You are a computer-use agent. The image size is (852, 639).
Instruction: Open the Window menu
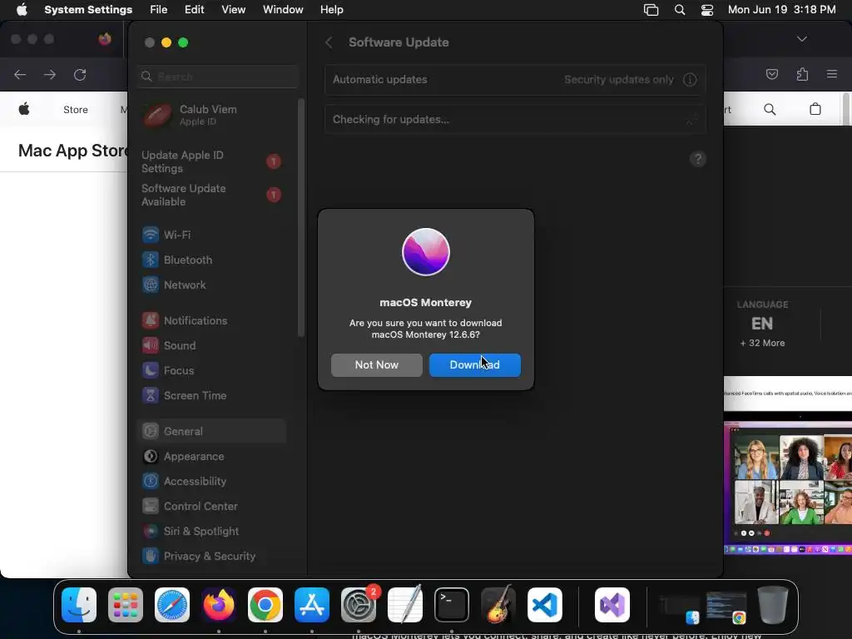283,10
